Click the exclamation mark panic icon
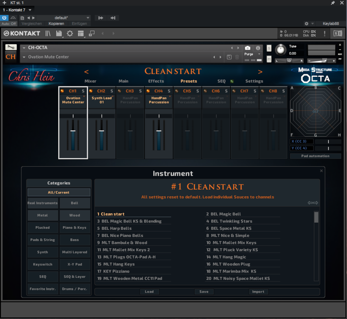Screen dimensions: 347x319 click(325, 34)
